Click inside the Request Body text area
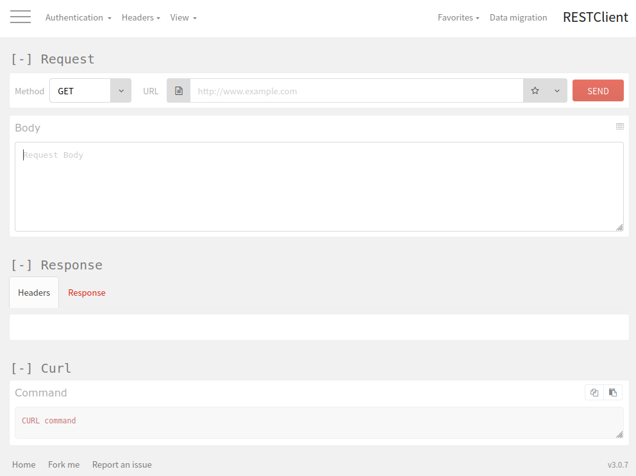This screenshot has height=476, width=636. click(319, 186)
